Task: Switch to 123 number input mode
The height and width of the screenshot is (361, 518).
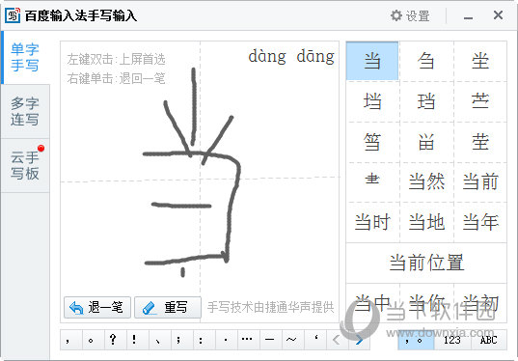Action: [452, 340]
